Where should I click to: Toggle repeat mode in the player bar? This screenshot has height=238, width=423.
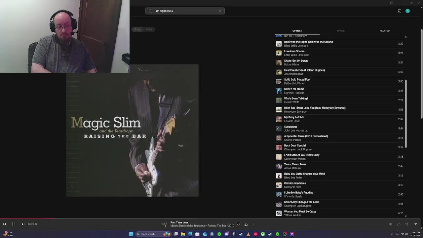399,224
